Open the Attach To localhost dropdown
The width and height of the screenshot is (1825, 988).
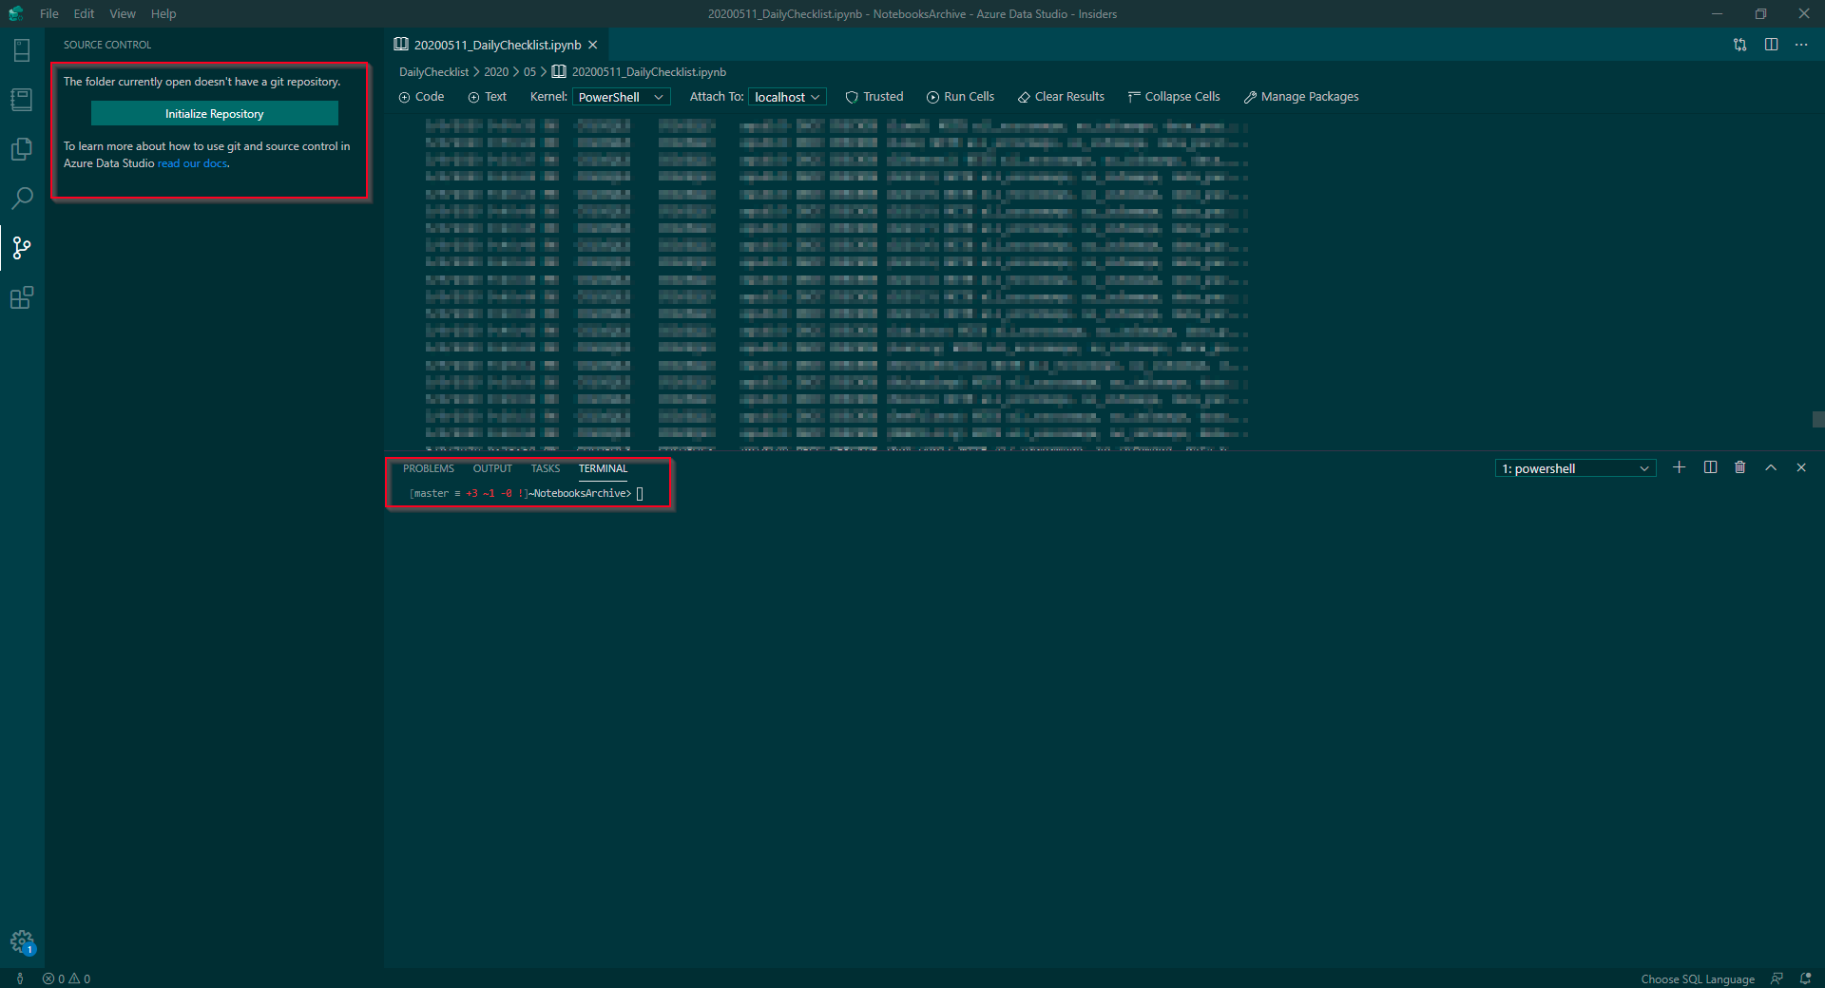click(x=786, y=96)
